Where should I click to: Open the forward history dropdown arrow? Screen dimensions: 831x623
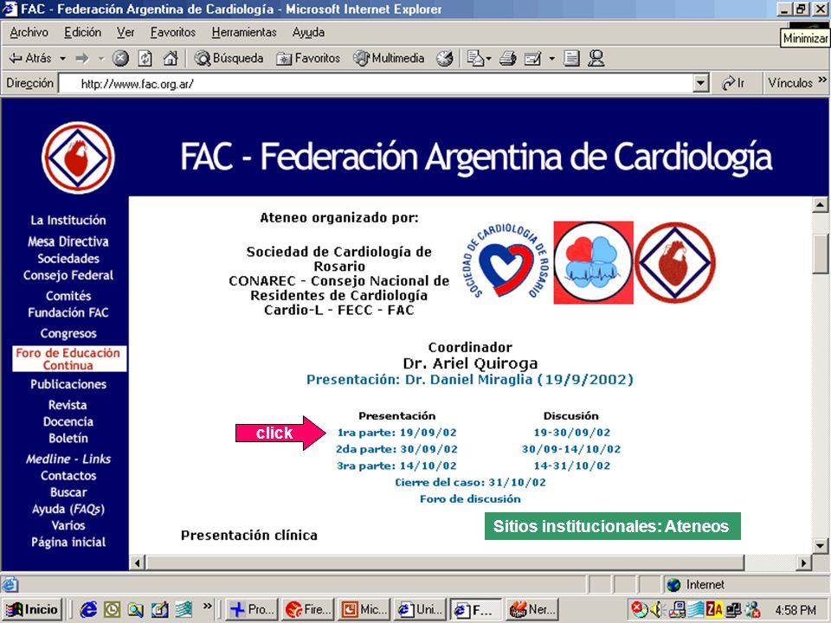click(100, 58)
